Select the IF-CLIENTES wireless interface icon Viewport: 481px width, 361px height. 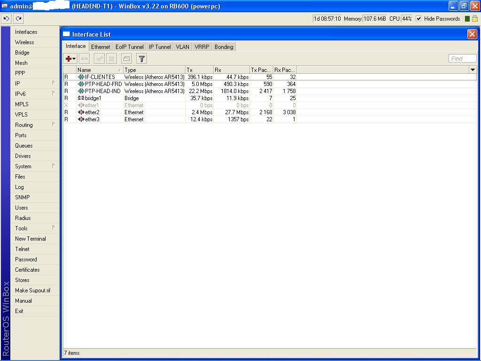point(81,77)
